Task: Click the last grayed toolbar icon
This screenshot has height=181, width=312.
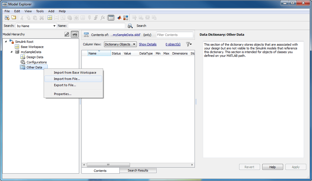Action: point(154,18)
